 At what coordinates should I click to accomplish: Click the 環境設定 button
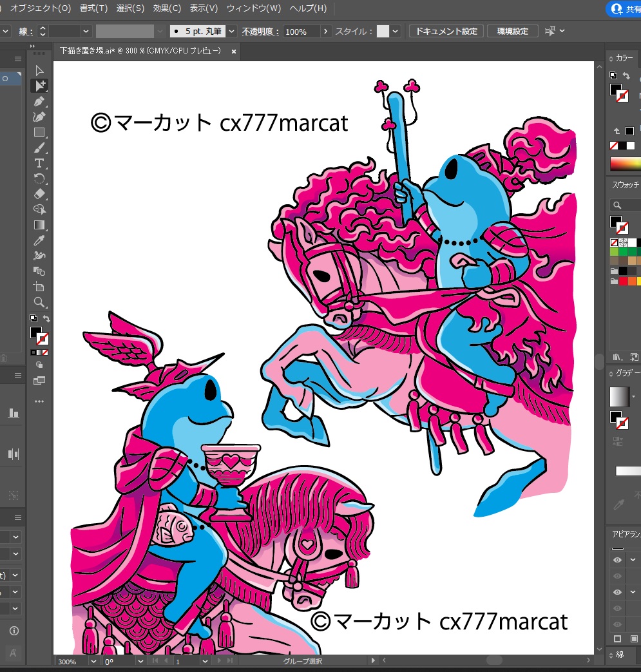(x=512, y=31)
